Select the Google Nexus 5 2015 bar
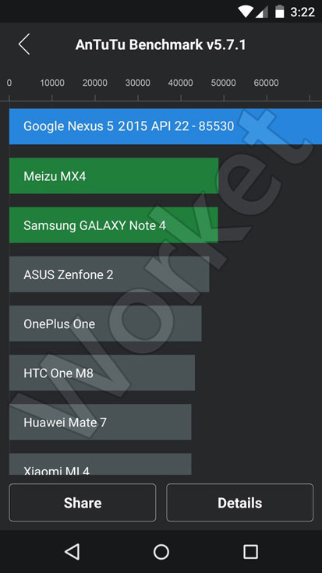Viewport: 322px width, 573px height. point(165,126)
